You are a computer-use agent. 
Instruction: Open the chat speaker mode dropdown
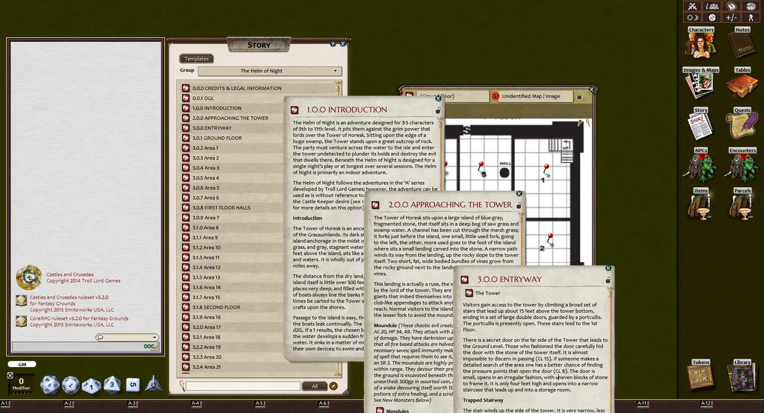(x=127, y=337)
